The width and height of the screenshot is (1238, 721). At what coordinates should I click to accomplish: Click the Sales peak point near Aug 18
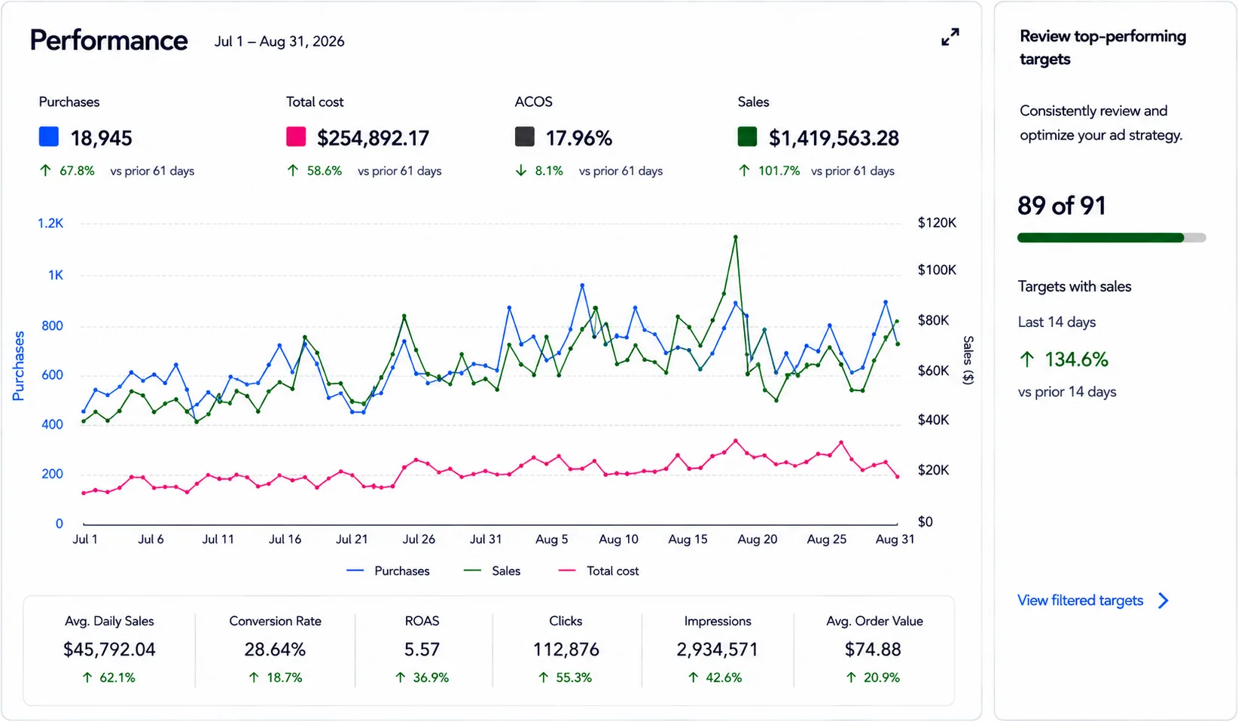point(735,237)
